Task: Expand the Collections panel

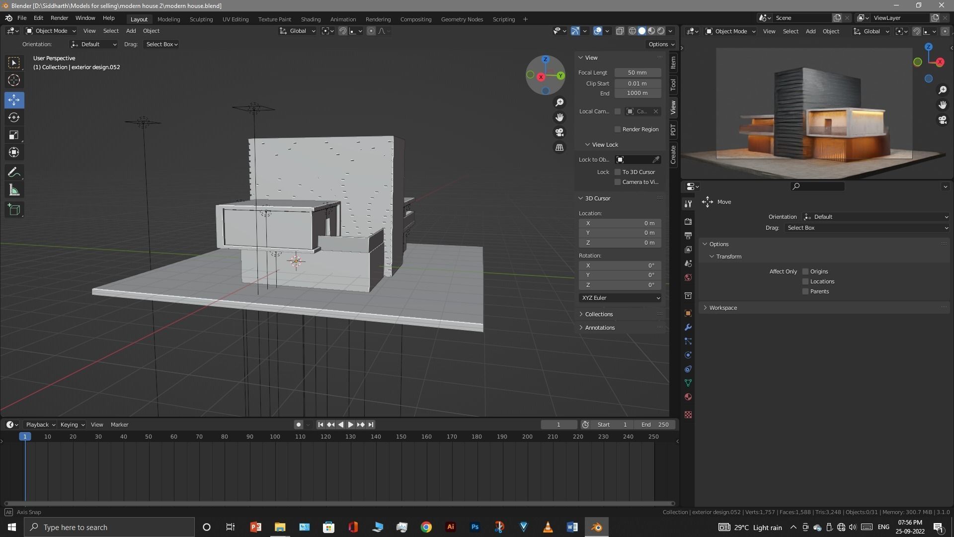Action: 599,314
